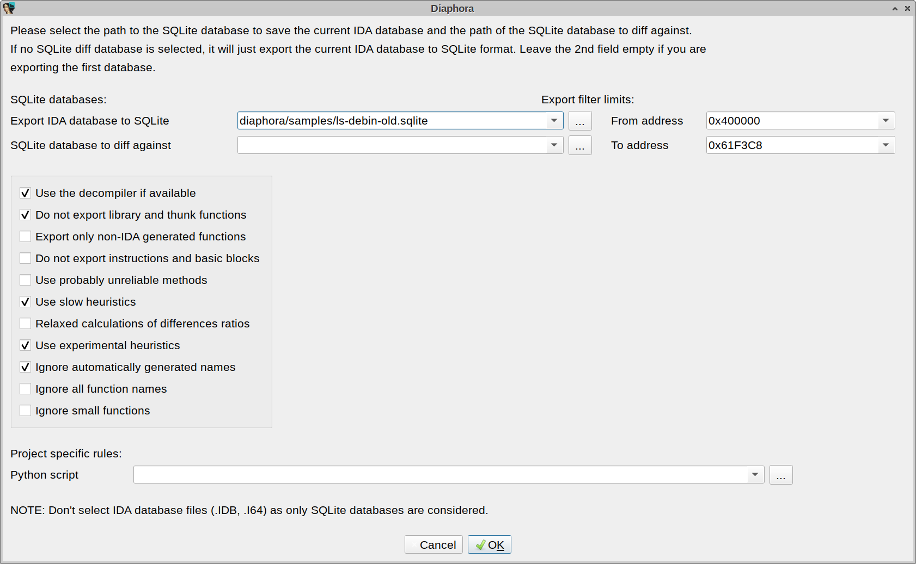Click the Diaphora logo in the title bar
Viewport: 916px width, 564px height.
pyautogui.click(x=9, y=8)
